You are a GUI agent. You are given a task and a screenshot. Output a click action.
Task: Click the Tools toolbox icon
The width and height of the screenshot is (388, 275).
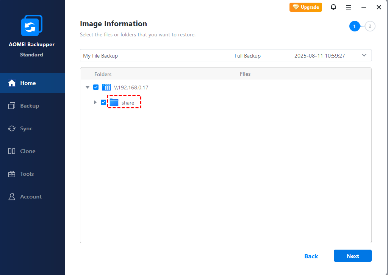pos(12,174)
